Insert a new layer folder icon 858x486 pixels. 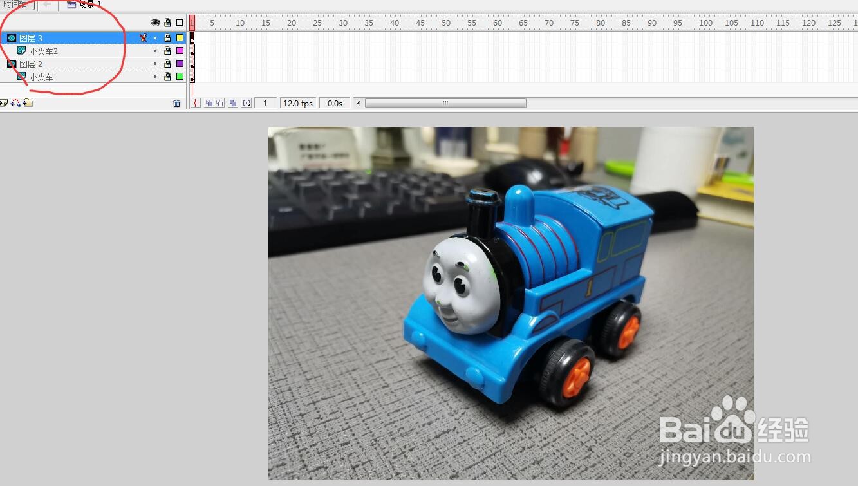pyautogui.click(x=28, y=103)
